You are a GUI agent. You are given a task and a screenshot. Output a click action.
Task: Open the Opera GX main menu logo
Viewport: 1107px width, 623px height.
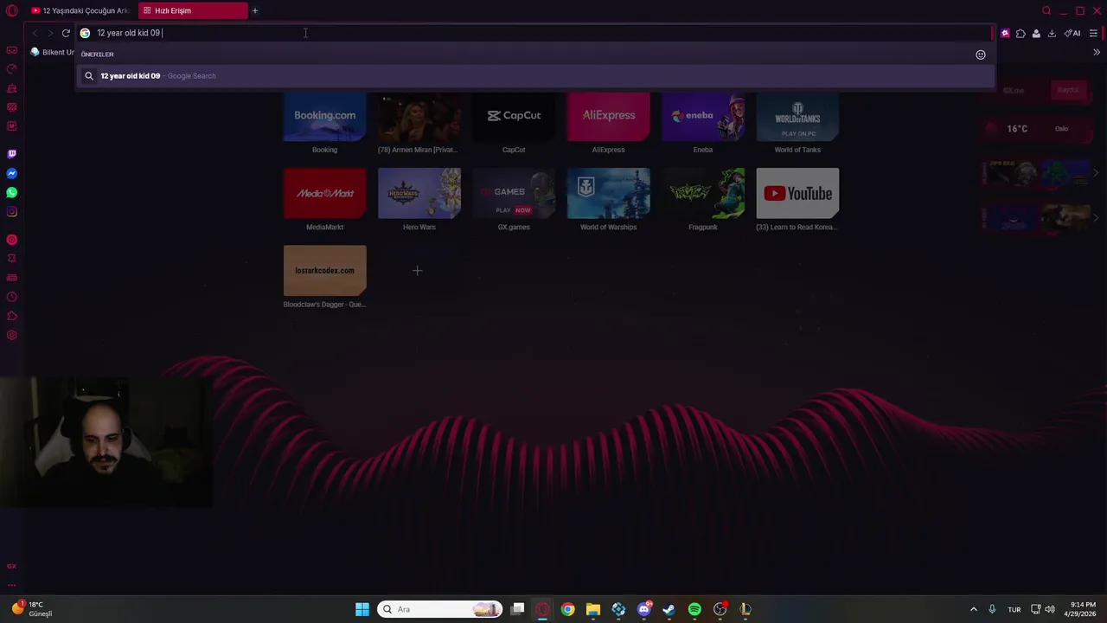12,10
